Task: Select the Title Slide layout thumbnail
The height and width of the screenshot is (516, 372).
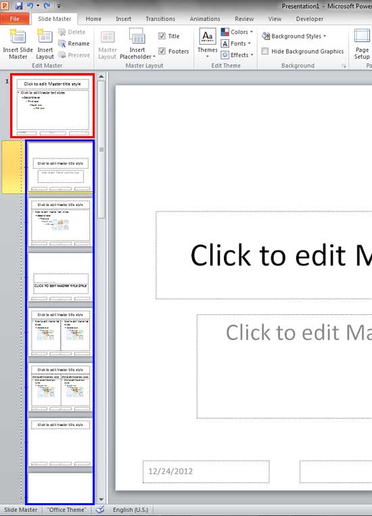Action: [60, 167]
